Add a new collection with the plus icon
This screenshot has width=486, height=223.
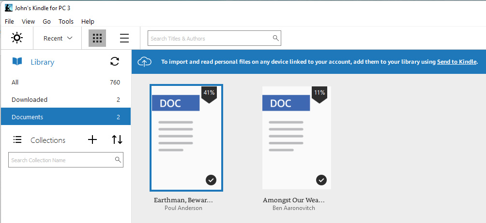point(92,140)
